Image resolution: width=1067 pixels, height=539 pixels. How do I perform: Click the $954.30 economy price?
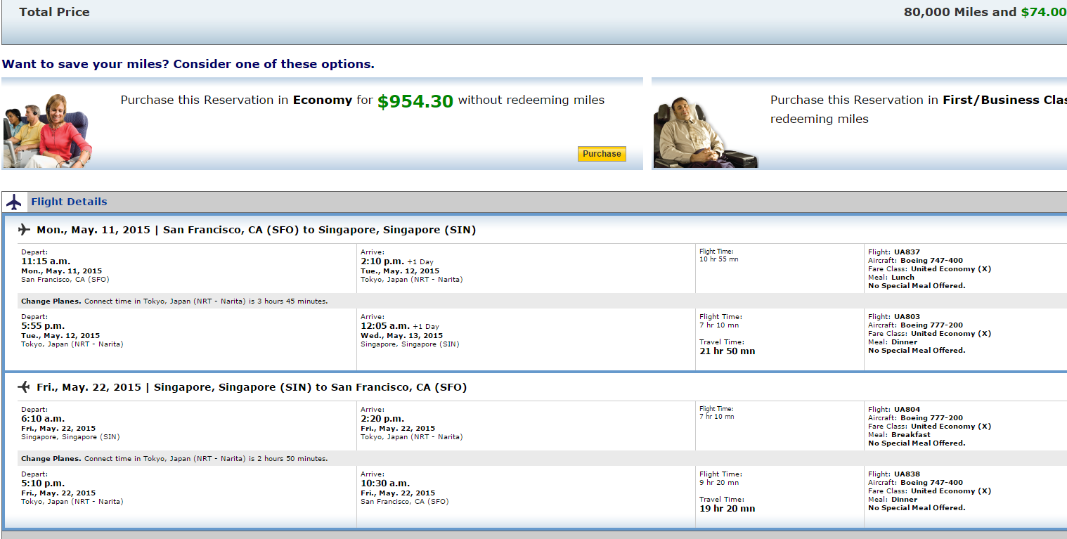[415, 101]
